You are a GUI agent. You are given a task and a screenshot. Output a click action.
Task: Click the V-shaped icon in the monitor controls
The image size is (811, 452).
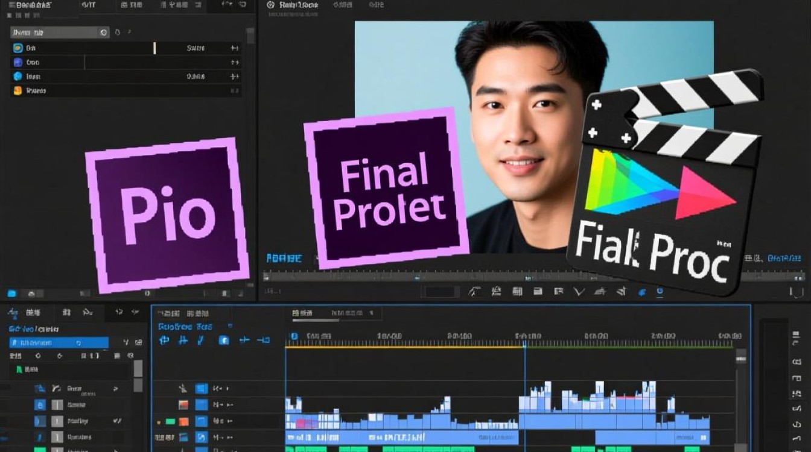click(x=579, y=292)
